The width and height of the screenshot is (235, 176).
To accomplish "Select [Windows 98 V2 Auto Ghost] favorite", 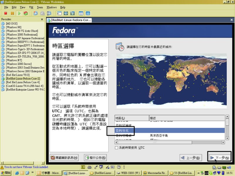I will click(22, 31).
